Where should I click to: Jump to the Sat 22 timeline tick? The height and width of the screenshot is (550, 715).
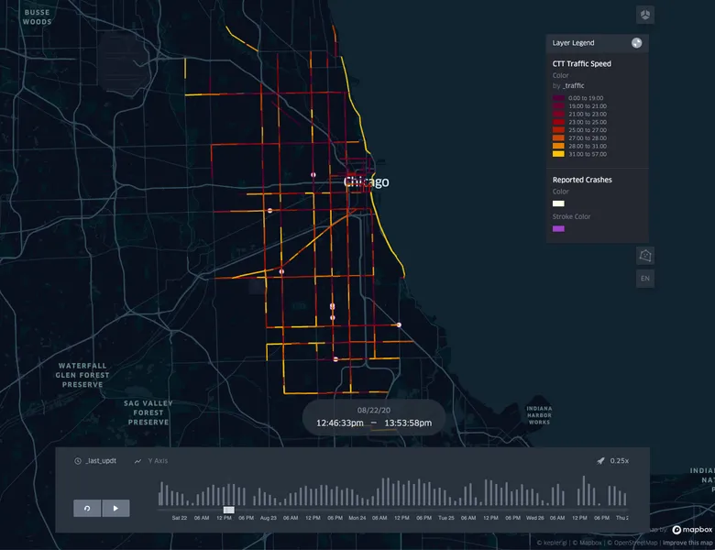pyautogui.click(x=179, y=518)
